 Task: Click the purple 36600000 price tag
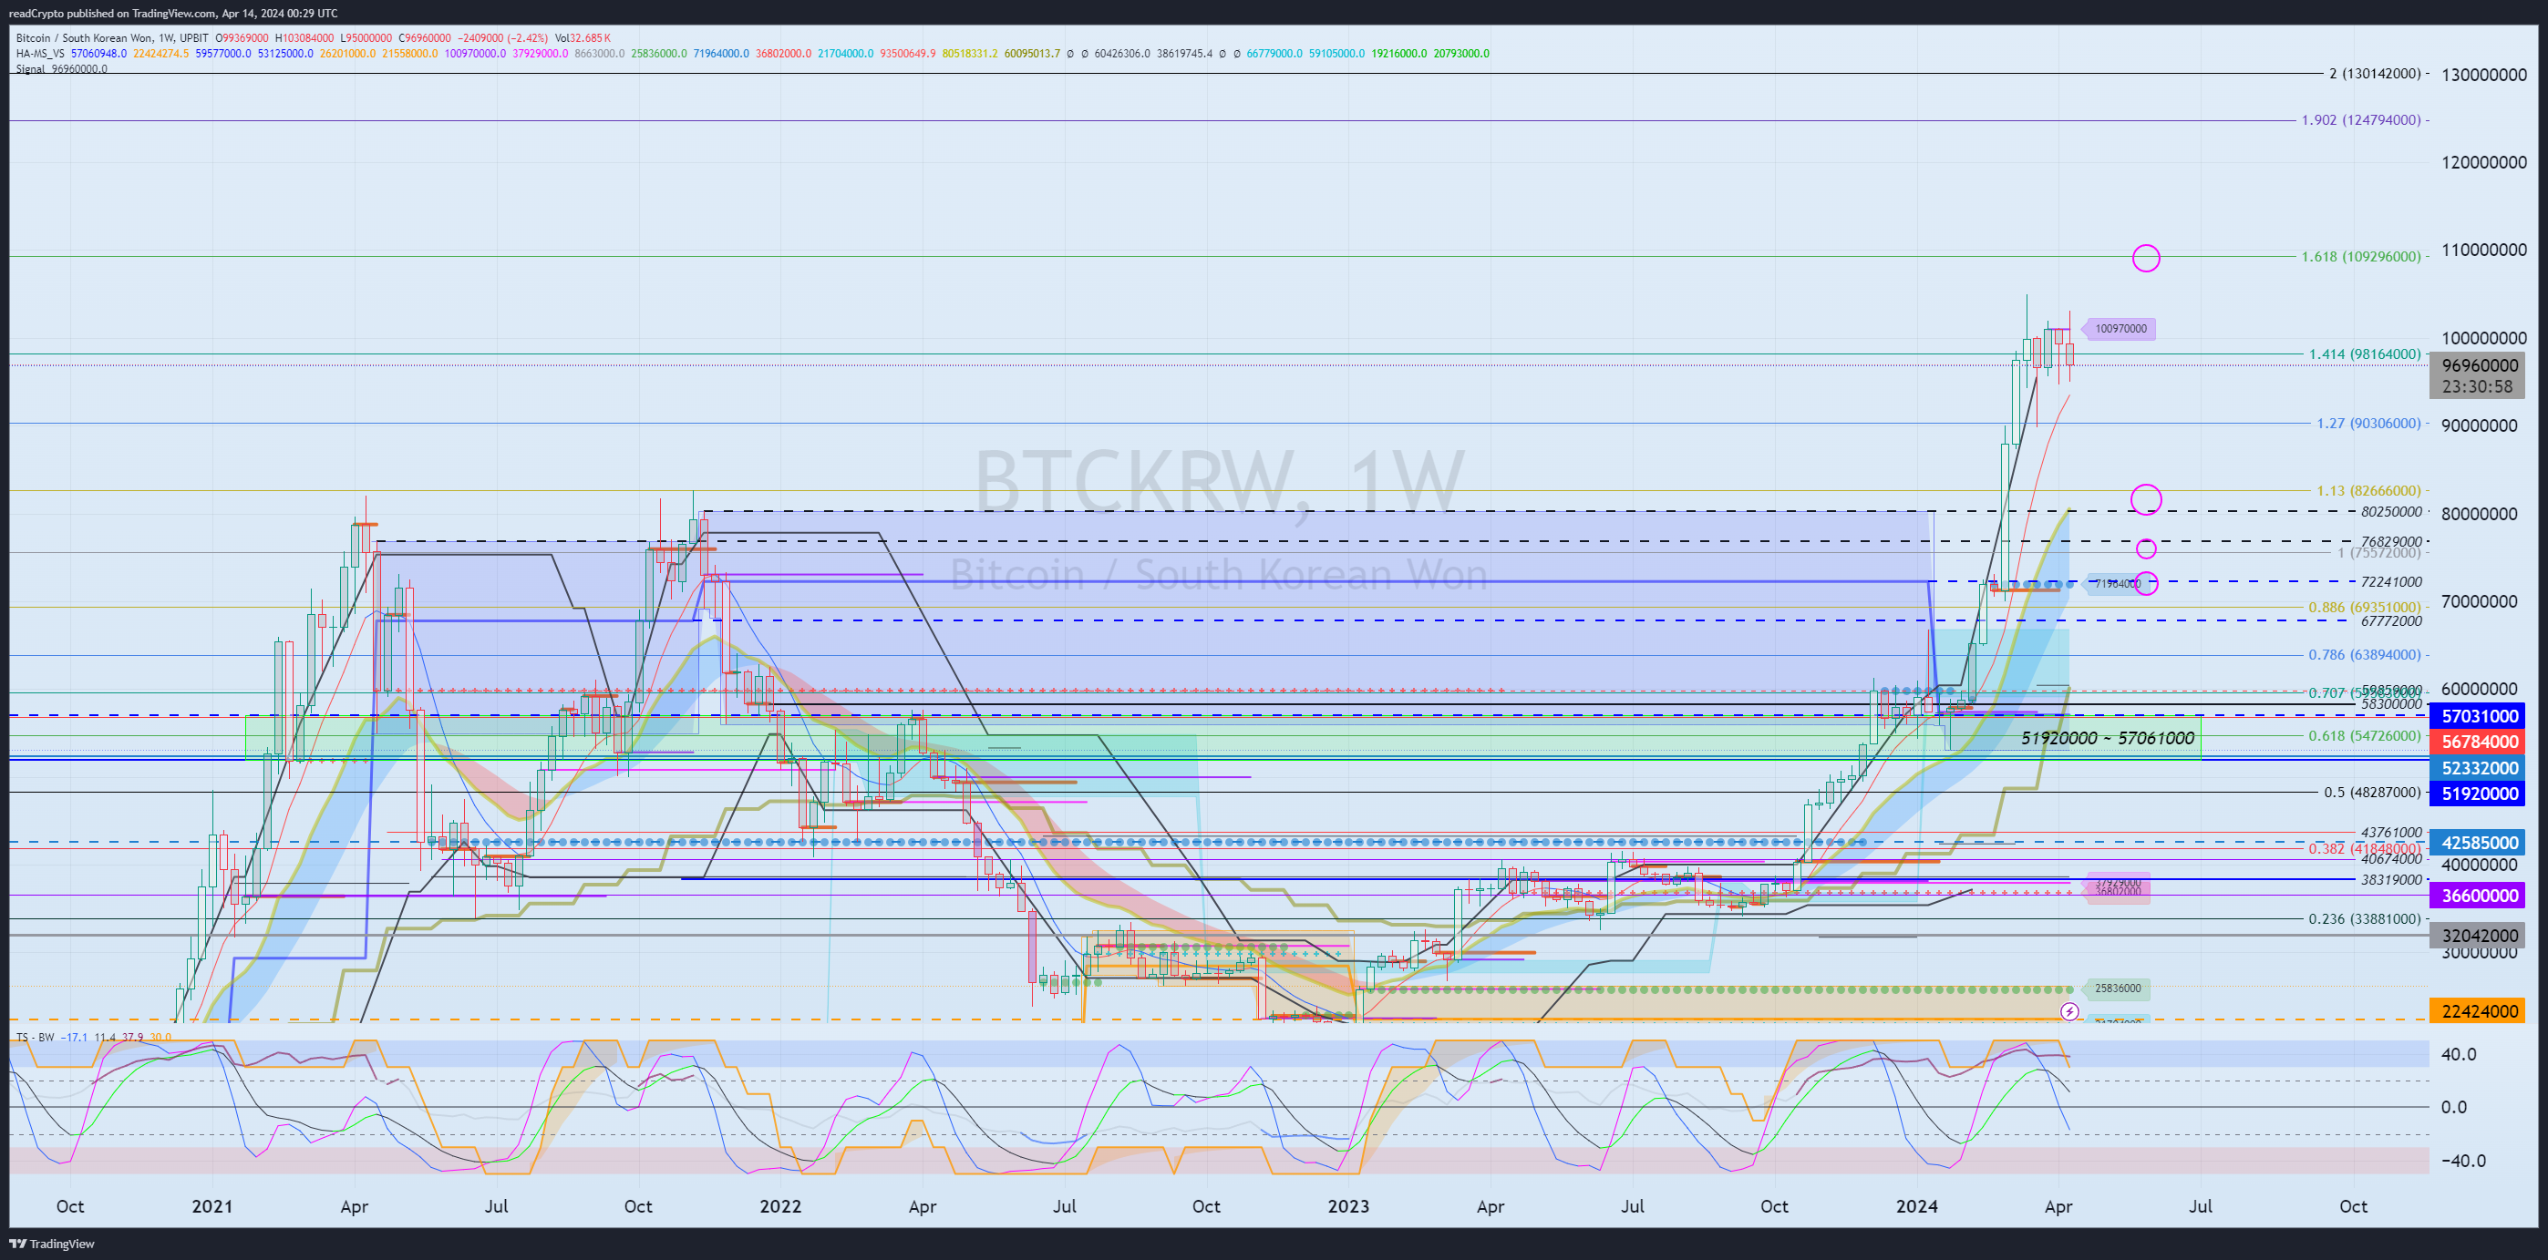point(2480,896)
